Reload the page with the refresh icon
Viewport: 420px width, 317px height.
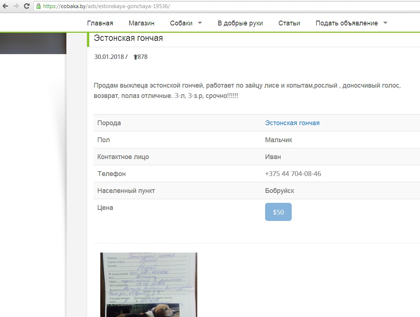pos(27,6)
